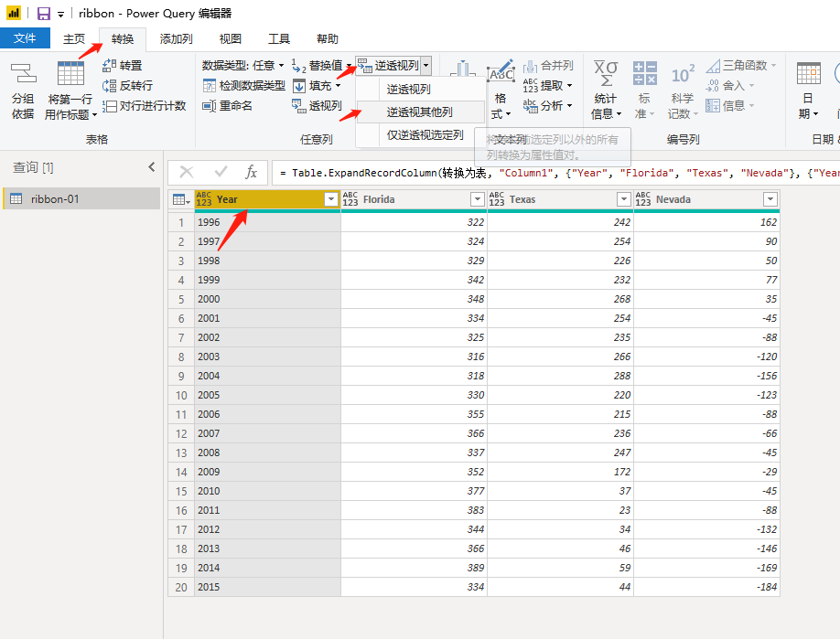Screen dimensions: 840x639
Task: Click the Pivot Column (透视列) icon
Action: coord(299,106)
